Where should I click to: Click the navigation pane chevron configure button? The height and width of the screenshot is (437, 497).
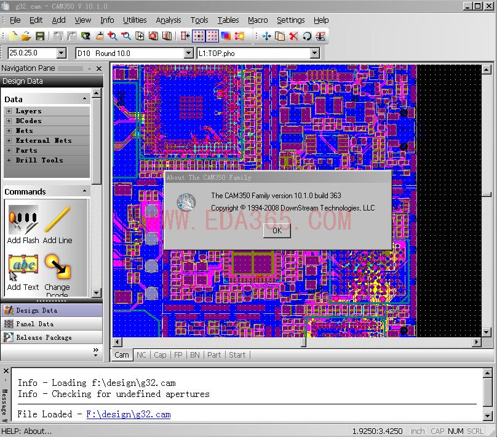[x=96, y=352]
